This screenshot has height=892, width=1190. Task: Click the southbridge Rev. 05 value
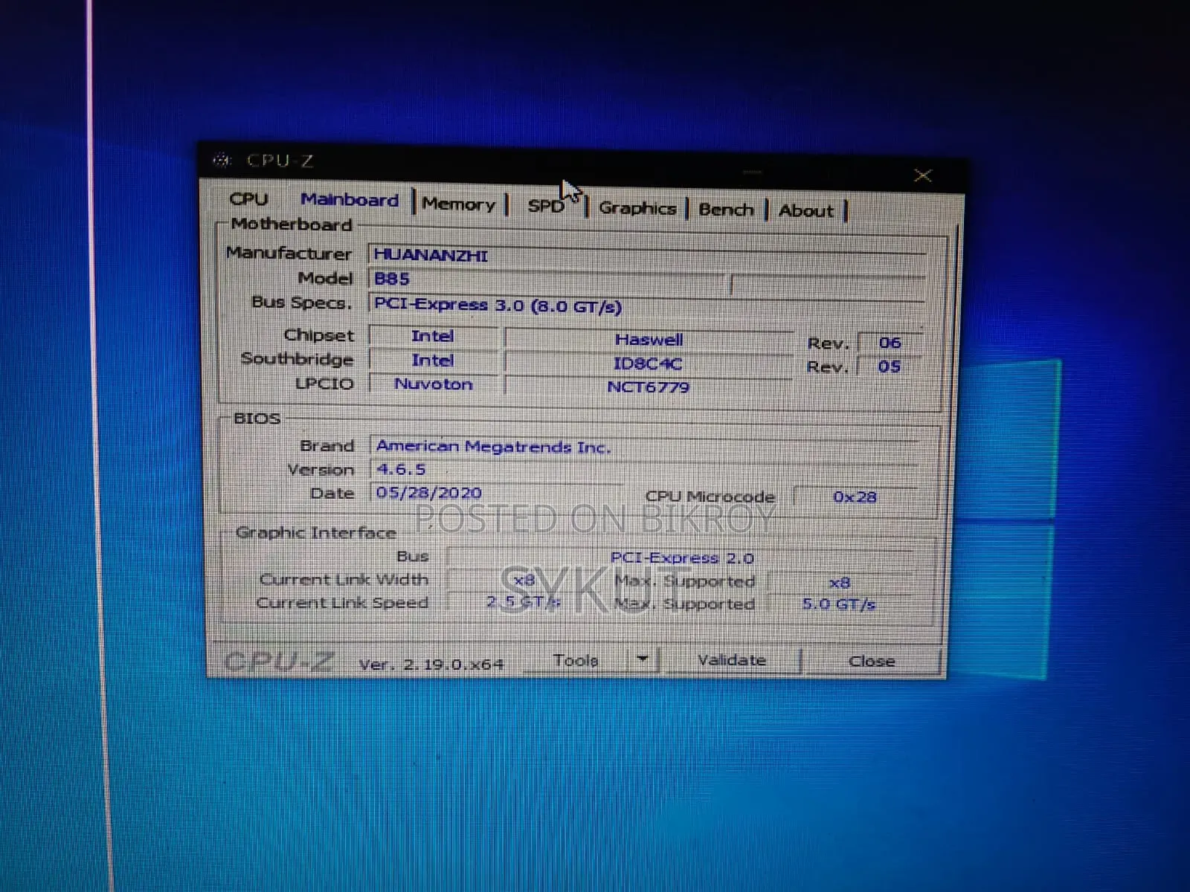pos(889,366)
